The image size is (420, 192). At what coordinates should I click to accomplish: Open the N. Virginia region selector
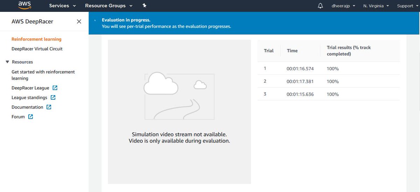click(x=376, y=6)
